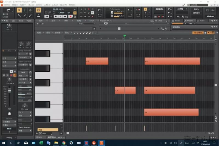Open the Snap To Scale root note C dropdown
This screenshot has width=219, height=146.
click(x=23, y=54)
